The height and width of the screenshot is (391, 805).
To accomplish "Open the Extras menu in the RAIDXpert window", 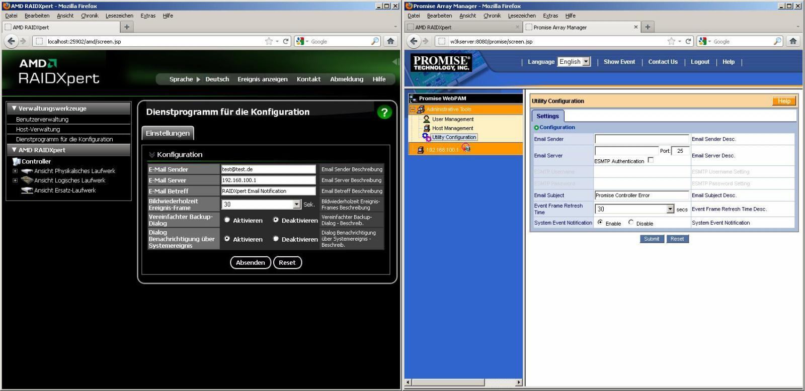I will coord(148,16).
